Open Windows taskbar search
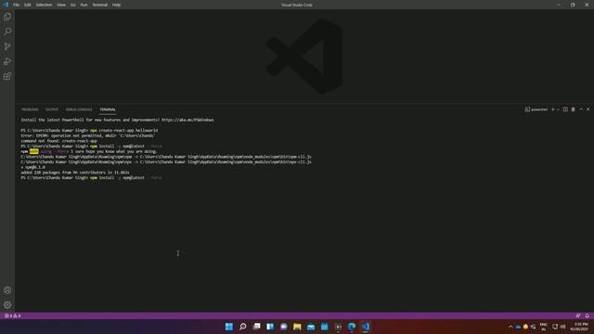594x334 pixels. tap(243, 327)
